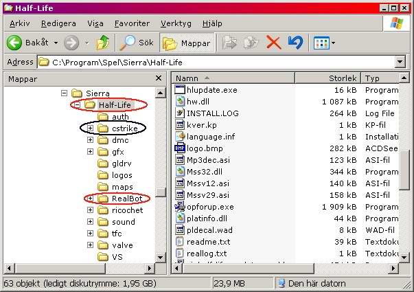The width and height of the screenshot is (414, 292).
Task: Click the address bar path field
Action: [216, 63]
